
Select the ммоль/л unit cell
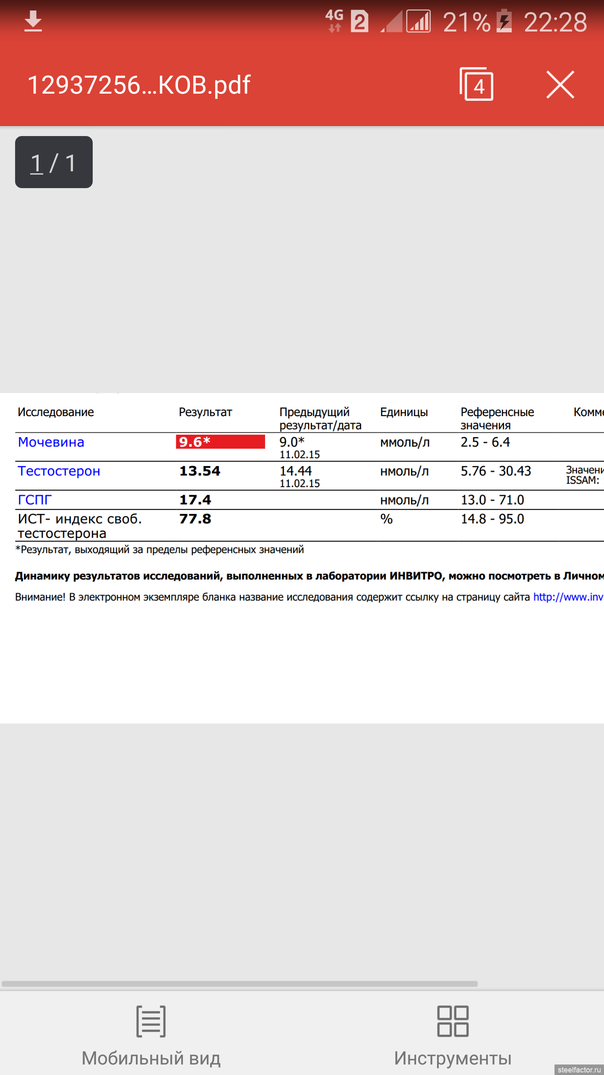[x=405, y=442]
